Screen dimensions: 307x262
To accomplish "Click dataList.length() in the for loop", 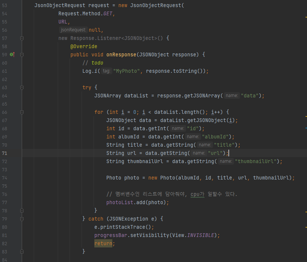I will (179, 112).
